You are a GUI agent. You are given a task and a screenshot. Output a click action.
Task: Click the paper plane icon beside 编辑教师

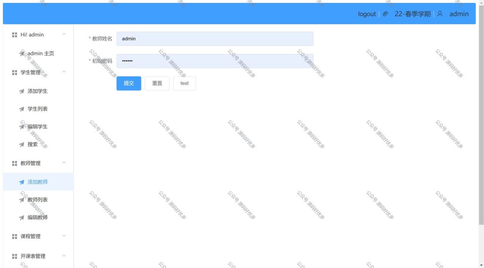[x=22, y=218]
